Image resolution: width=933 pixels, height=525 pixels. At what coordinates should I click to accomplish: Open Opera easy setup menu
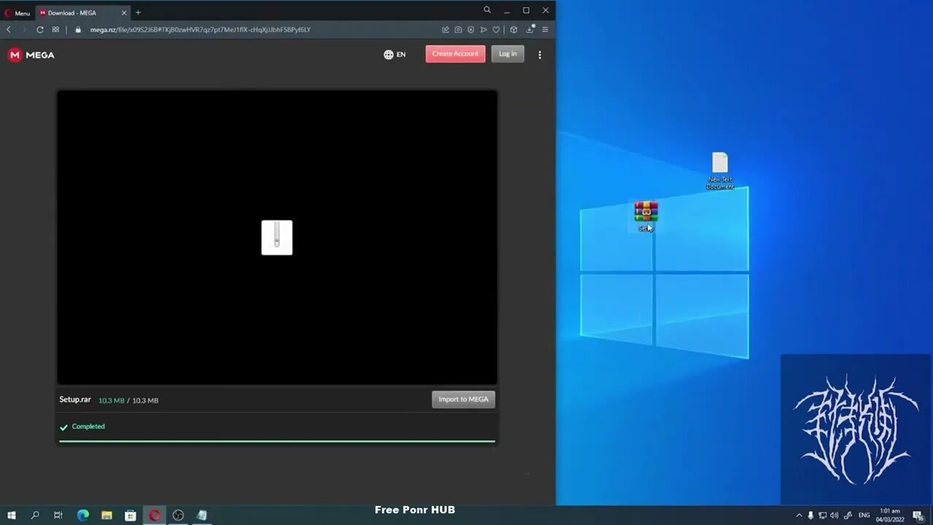[x=544, y=30]
